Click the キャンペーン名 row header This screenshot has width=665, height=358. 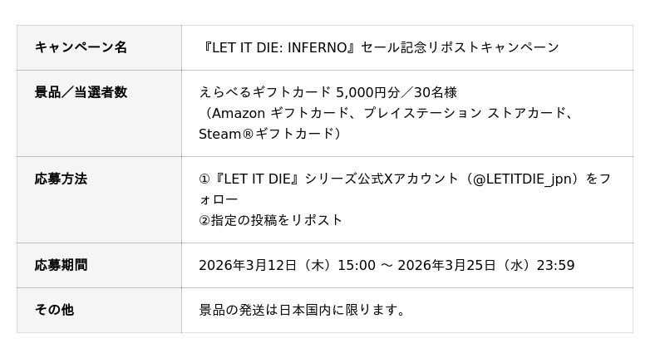click(x=81, y=47)
